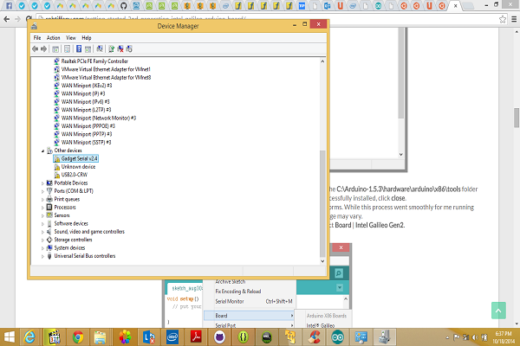Click the Board entry in the Arduino menu image
Viewport: 520px width, 346px height.
click(x=221, y=316)
